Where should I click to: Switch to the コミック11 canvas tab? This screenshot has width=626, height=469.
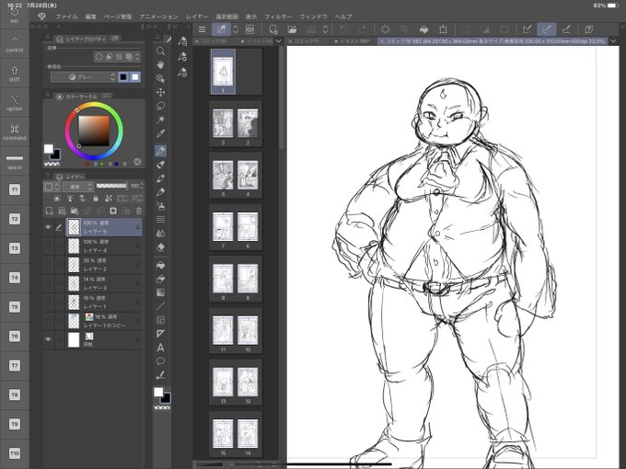tap(307, 41)
